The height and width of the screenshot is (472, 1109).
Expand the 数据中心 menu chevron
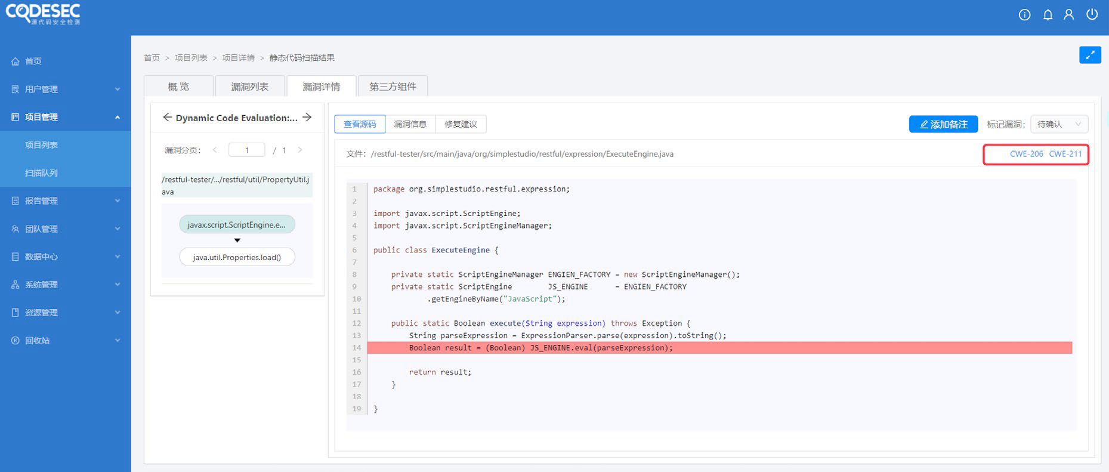[x=118, y=257]
